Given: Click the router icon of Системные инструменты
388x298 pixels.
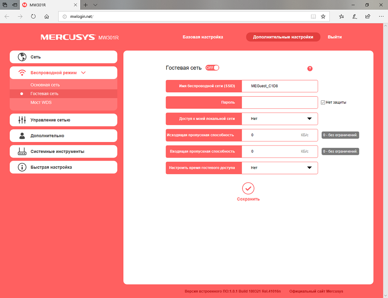Looking at the screenshot, I should [22, 151].
